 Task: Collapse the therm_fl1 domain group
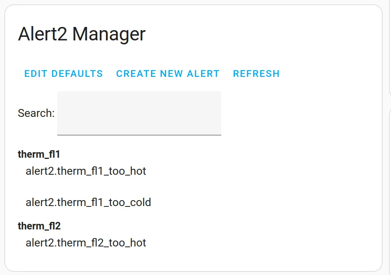[39, 155]
